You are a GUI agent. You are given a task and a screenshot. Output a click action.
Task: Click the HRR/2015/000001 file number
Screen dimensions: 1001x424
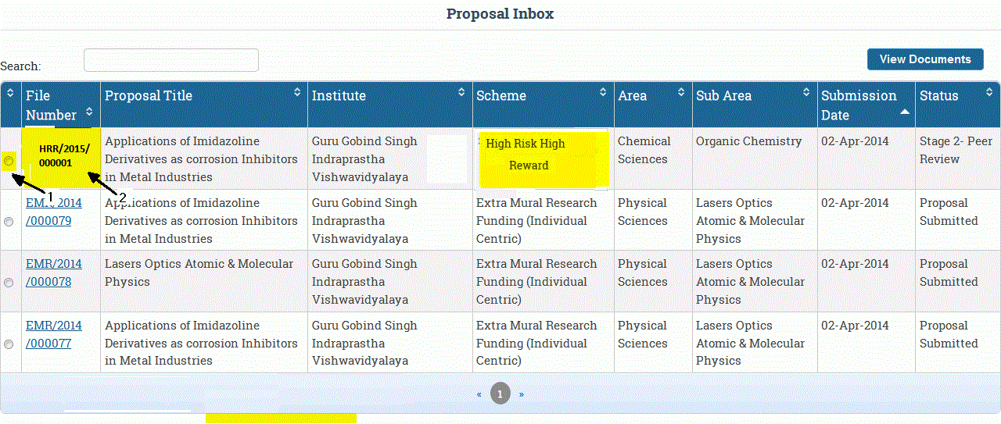tap(64, 156)
